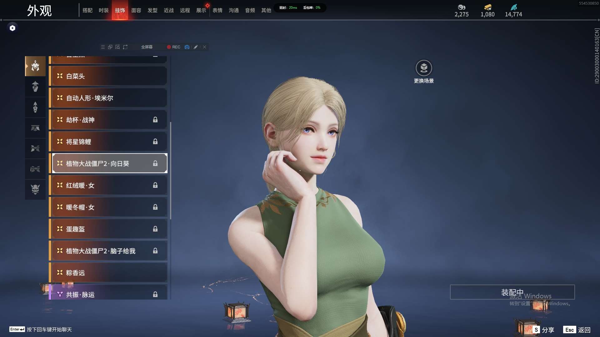Image resolution: width=600 pixels, height=337 pixels.
Task: Click the 装配中 equip button
Action: (x=512, y=292)
